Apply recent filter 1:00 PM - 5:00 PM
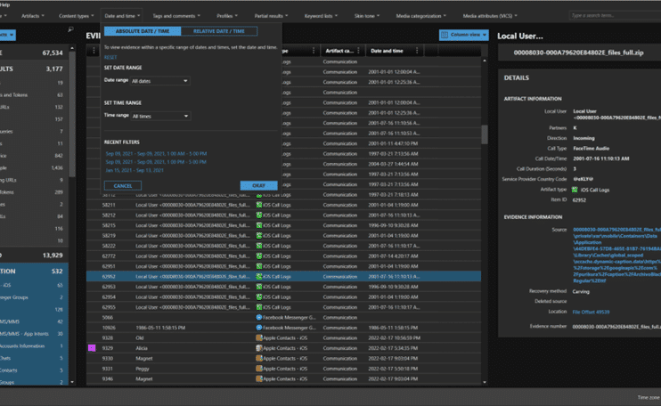661x406 pixels. 156,162
